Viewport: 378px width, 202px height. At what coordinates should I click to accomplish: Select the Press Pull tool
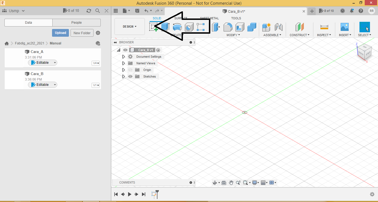click(216, 27)
